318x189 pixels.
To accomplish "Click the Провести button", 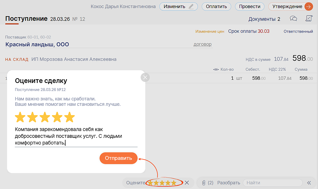I will point(250,7).
